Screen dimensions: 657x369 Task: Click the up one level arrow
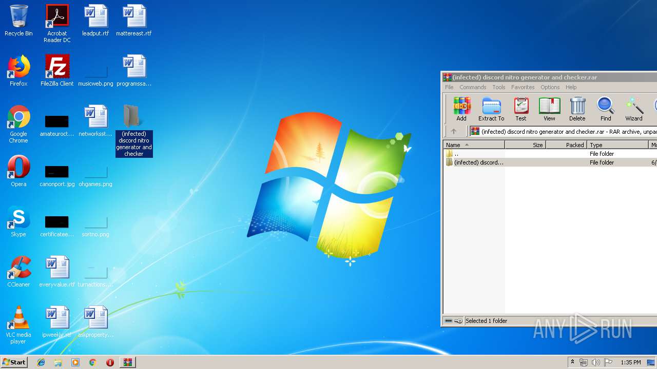pos(454,131)
